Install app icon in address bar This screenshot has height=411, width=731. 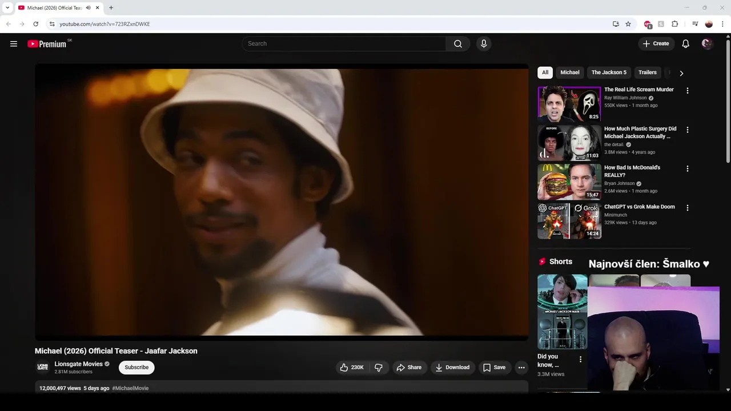[616, 24]
